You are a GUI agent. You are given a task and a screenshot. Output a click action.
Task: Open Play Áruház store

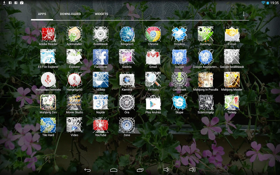click(153, 103)
